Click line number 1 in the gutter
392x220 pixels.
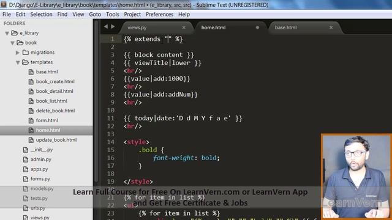coord(112,39)
